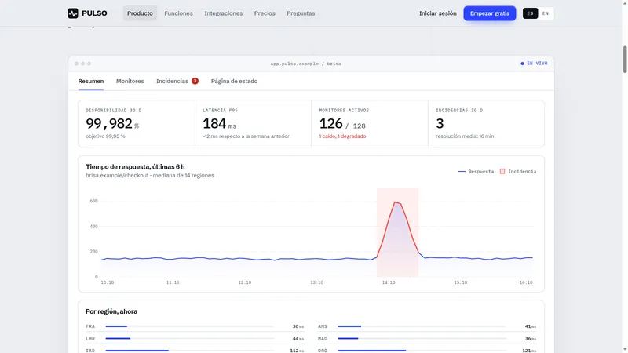Click the -12 ms respecto a la semana anterior text
The image size is (628, 353).
(x=246, y=136)
